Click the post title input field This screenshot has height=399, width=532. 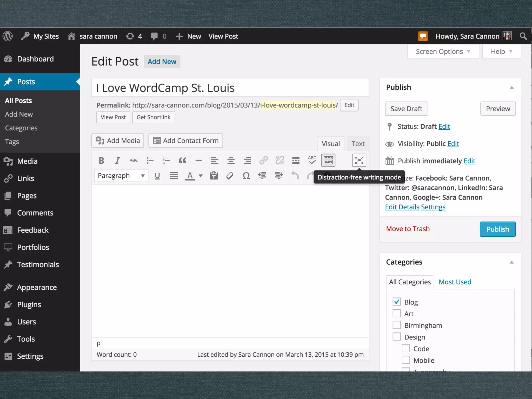(230, 88)
